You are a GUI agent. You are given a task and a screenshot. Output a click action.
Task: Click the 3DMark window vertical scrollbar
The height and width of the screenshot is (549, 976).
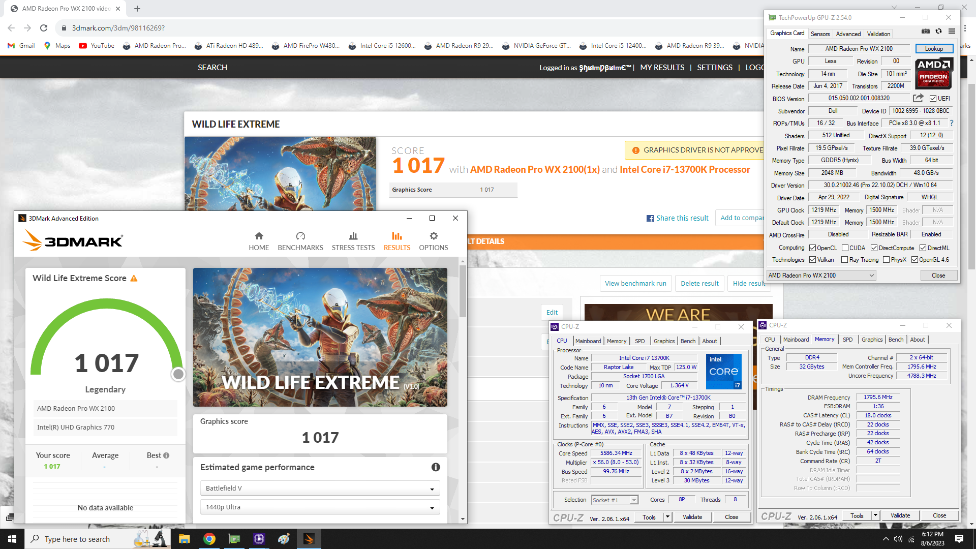(462, 292)
